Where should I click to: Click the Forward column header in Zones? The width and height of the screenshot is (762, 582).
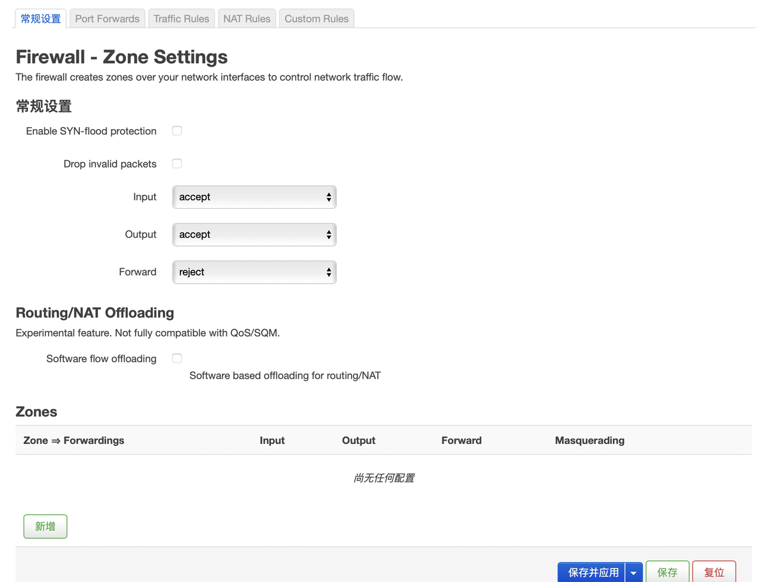click(462, 440)
